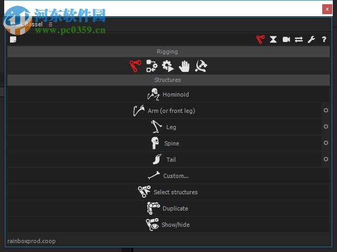Select the Automation gear-with-play icon

(x=167, y=66)
